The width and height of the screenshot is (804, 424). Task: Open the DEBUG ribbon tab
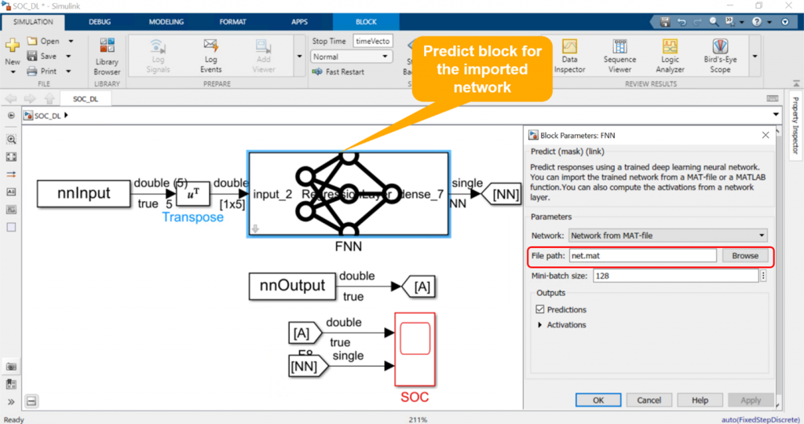(100, 22)
